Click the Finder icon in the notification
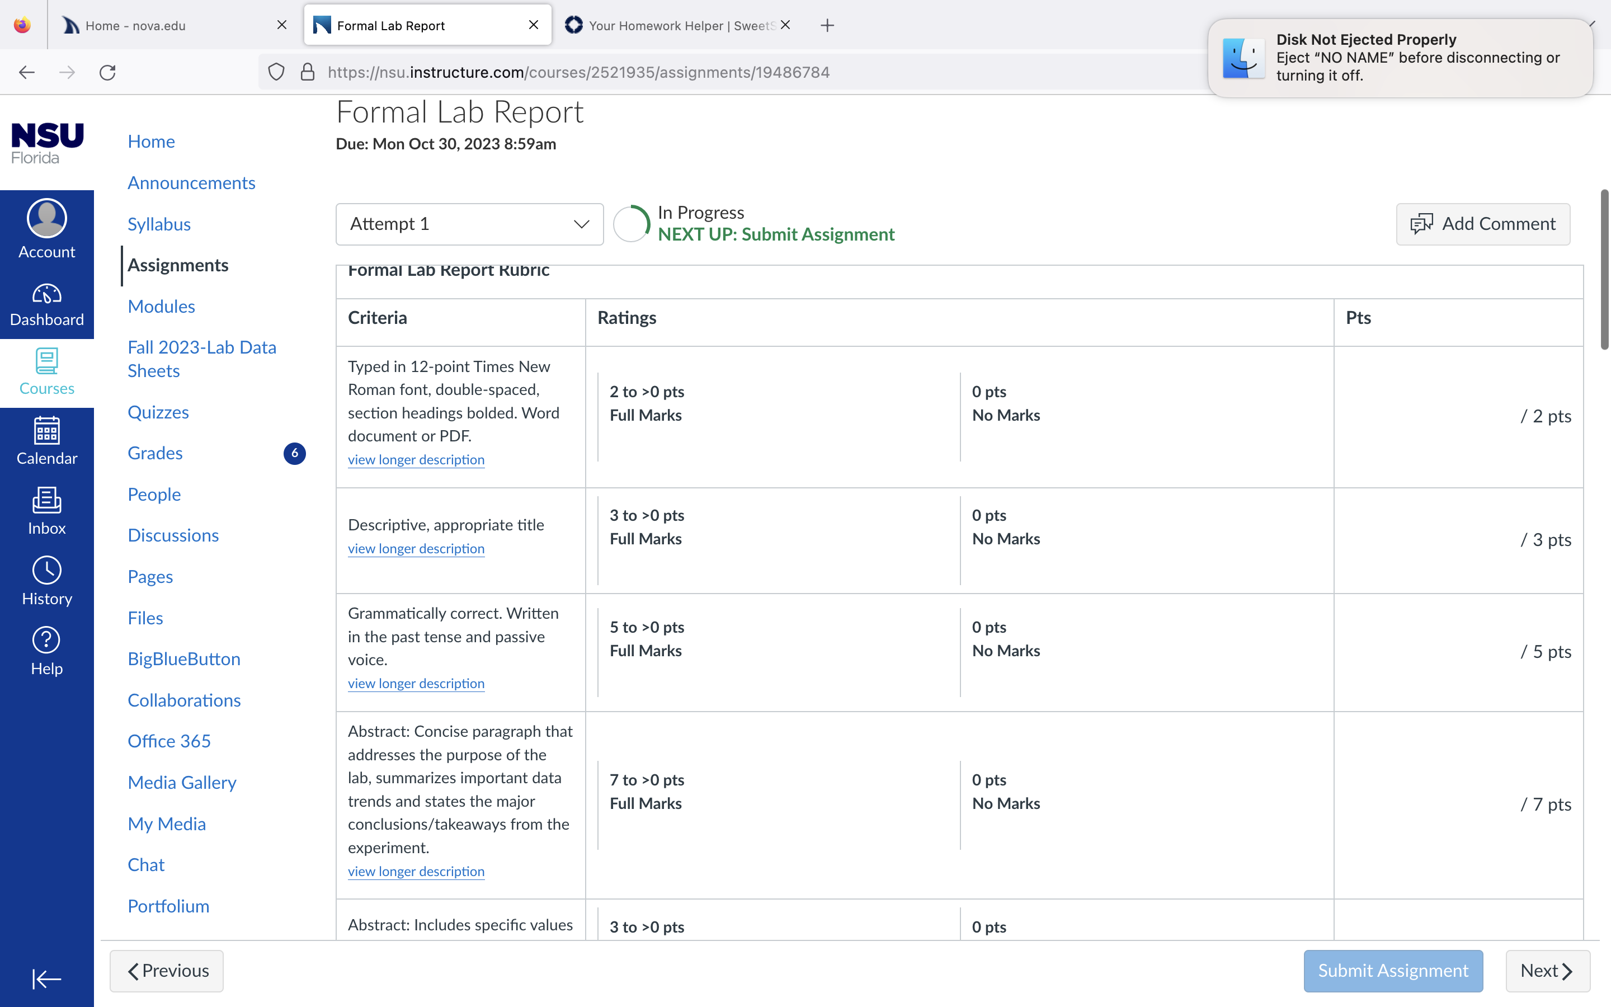The width and height of the screenshot is (1611, 1007). click(x=1243, y=58)
